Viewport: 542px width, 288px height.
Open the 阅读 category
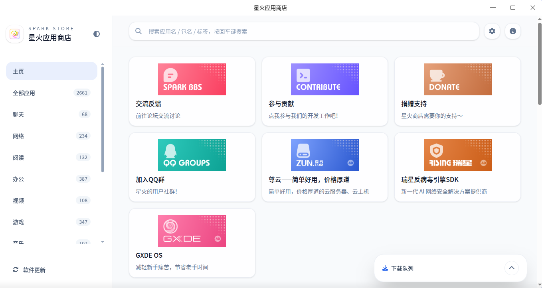coord(51,158)
